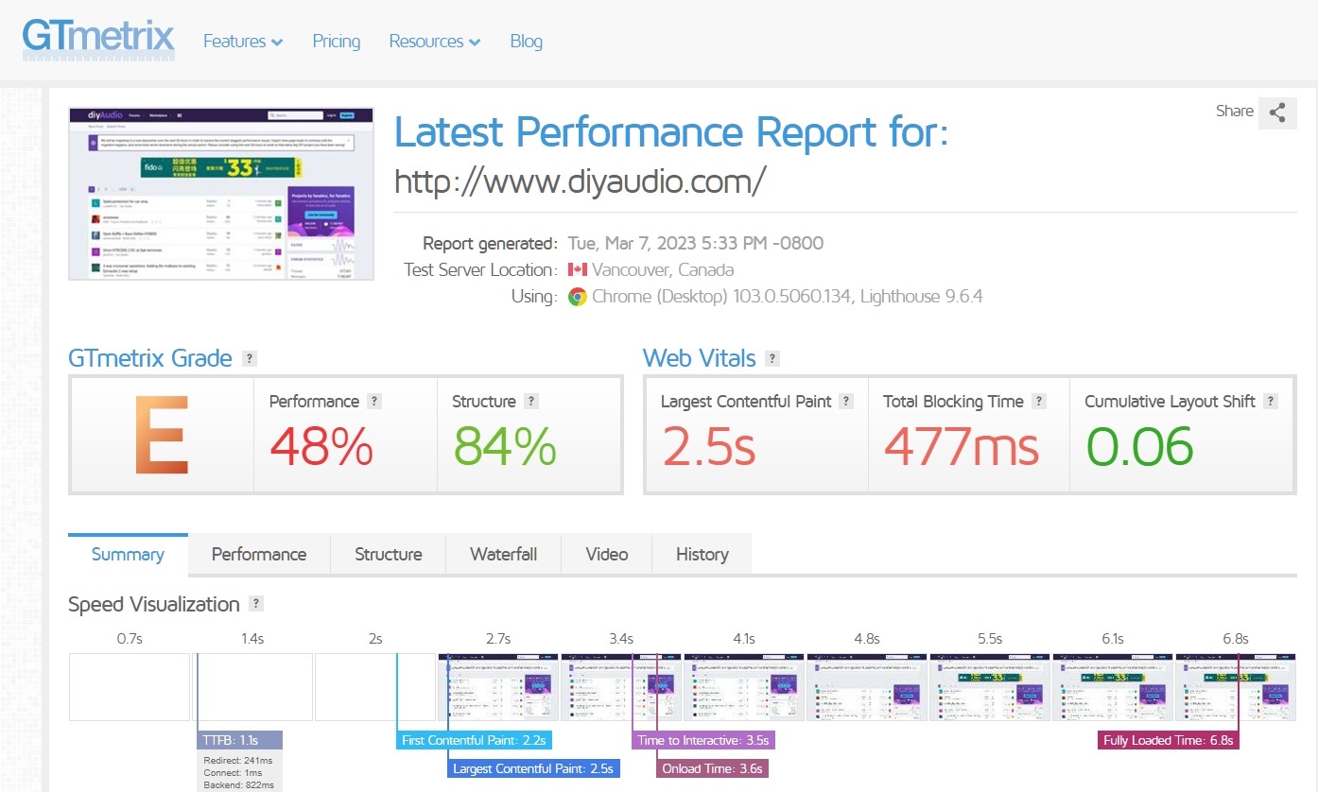
Task: Click the Redirect: 241ms detail
Action: tap(237, 760)
